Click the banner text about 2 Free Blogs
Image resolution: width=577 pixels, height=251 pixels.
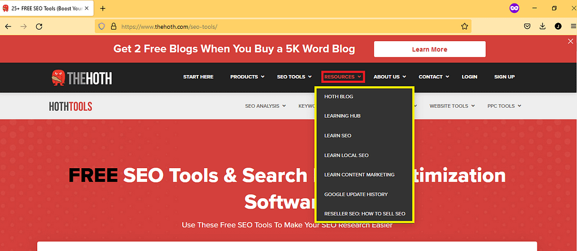point(234,49)
